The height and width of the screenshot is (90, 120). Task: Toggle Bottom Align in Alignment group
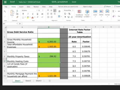point(55,10)
